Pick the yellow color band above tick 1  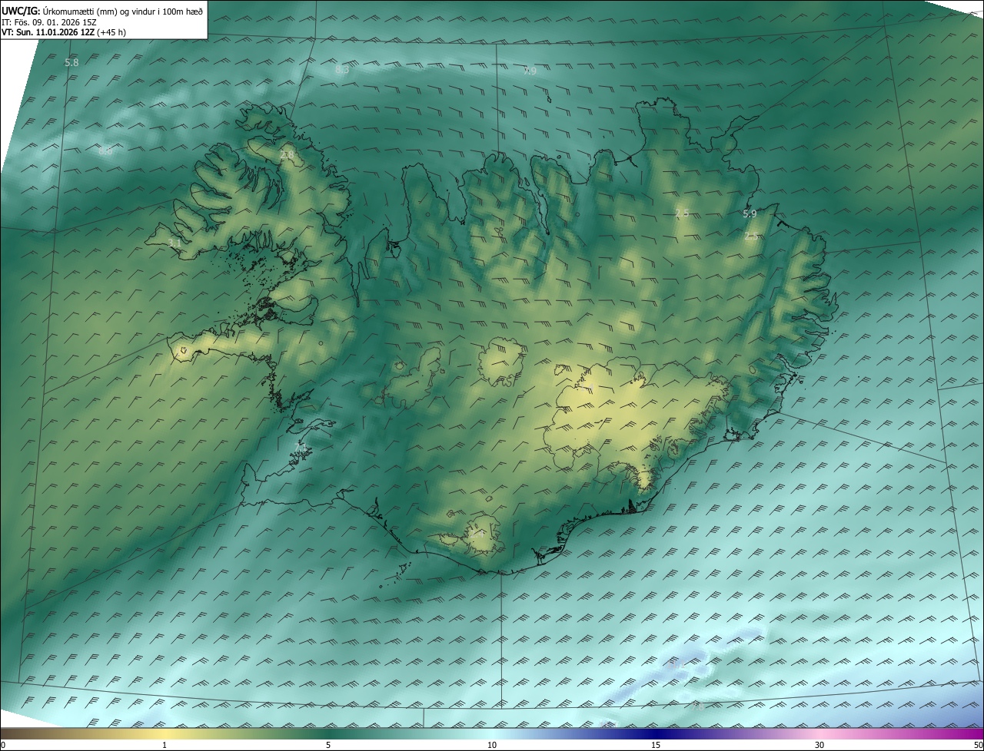[165, 733]
